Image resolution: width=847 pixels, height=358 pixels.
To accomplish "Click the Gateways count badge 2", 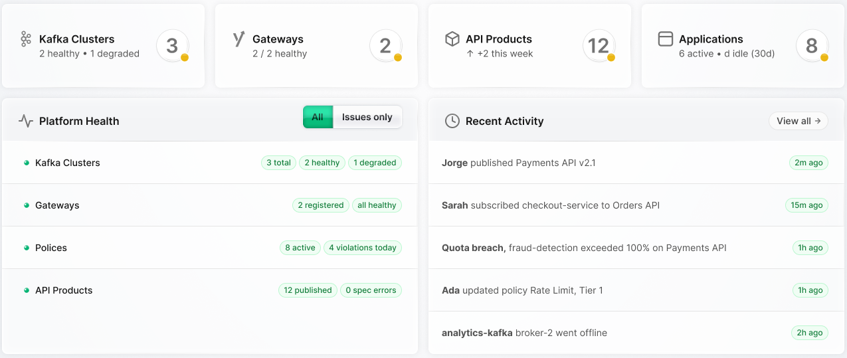I will point(386,46).
